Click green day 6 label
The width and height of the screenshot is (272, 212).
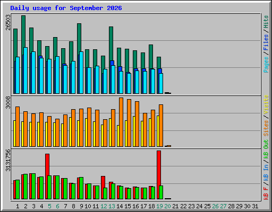tap(57, 206)
